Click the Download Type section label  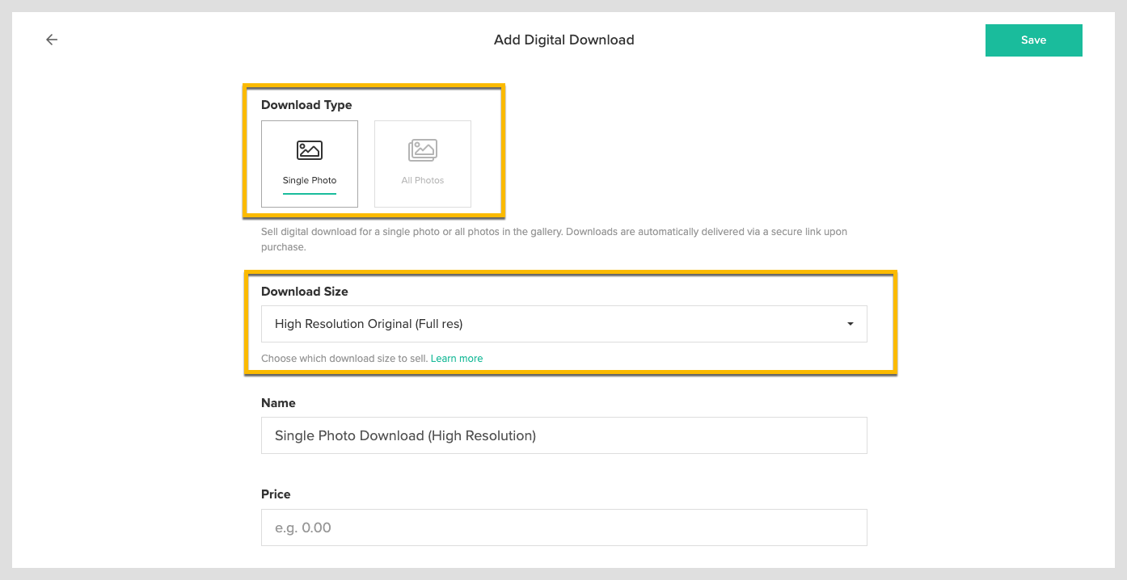(x=306, y=104)
